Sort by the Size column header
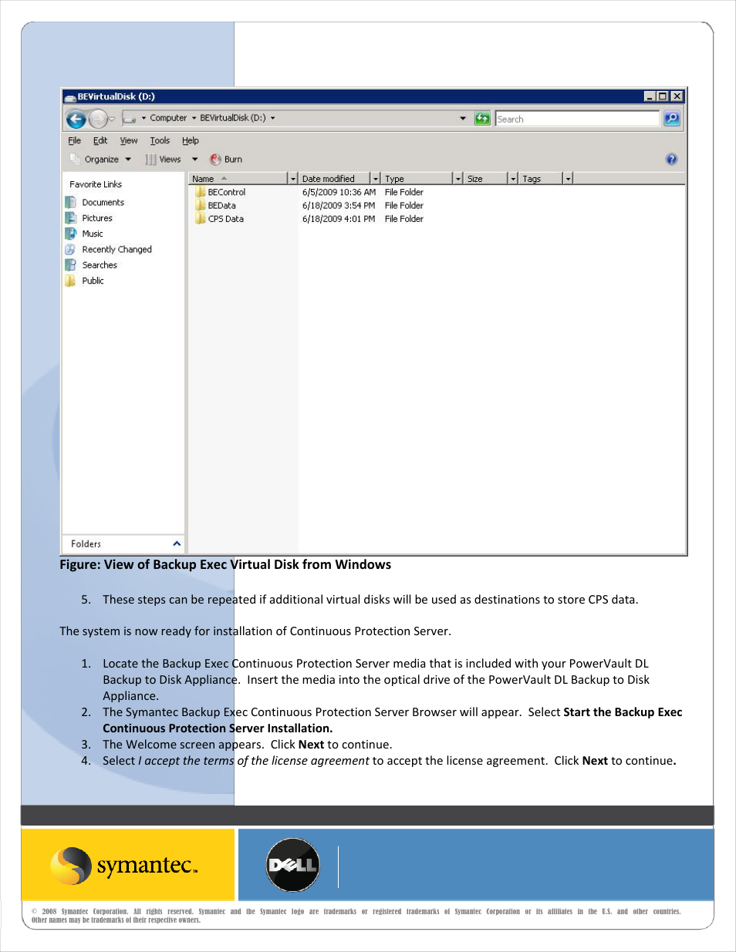This screenshot has width=736, height=952. (x=486, y=178)
